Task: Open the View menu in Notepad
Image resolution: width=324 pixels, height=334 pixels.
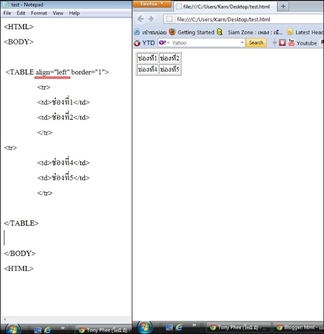Action: pyautogui.click(x=58, y=13)
